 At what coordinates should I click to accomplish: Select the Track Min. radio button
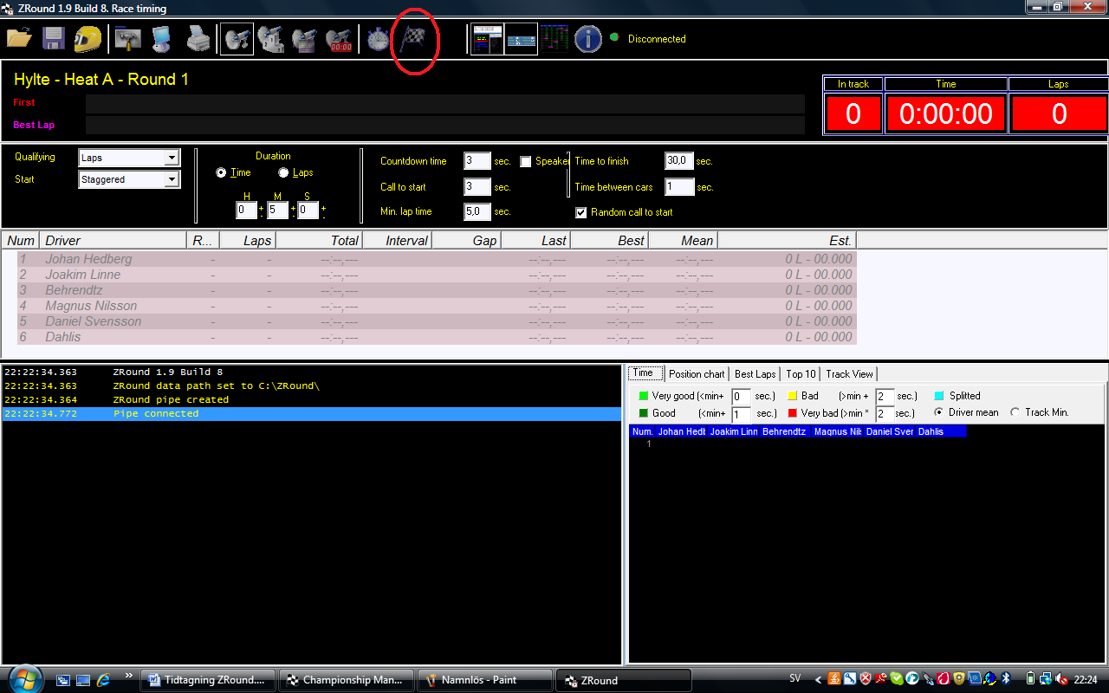[1015, 412]
